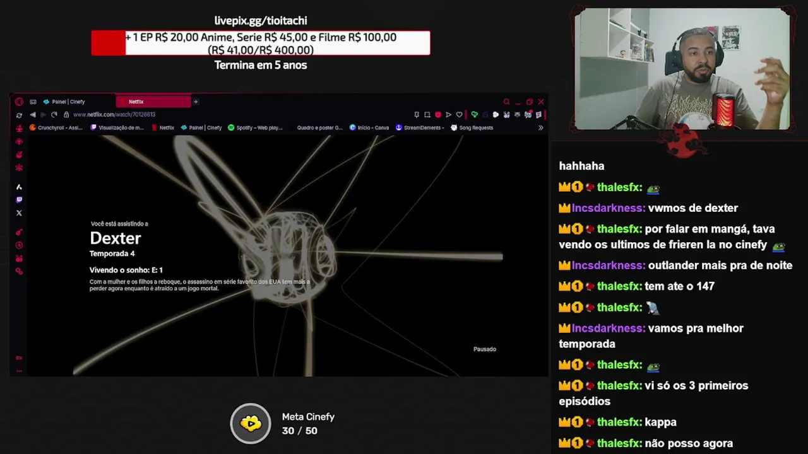Open the white blob extension icon
808x454 pixels.
click(496, 115)
